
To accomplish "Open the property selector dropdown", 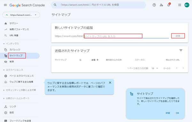I will tap(21, 15).
